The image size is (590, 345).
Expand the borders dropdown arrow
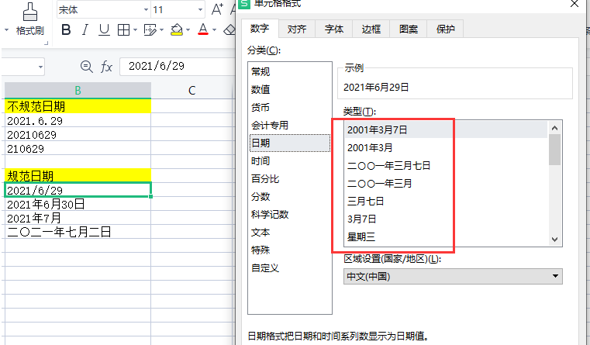pyautogui.click(x=135, y=29)
